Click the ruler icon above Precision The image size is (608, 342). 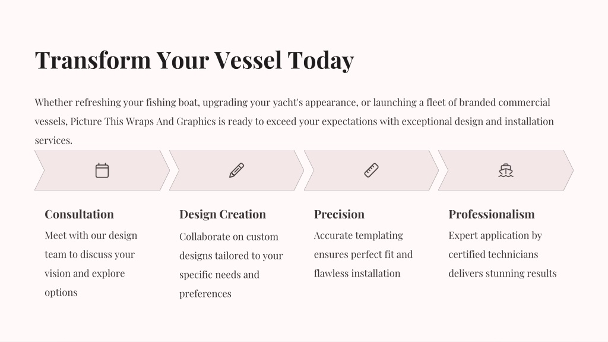pyautogui.click(x=371, y=170)
